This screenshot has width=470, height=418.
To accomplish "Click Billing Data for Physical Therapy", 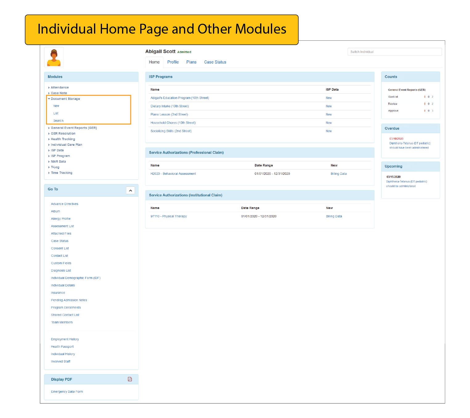I will 334,216.
